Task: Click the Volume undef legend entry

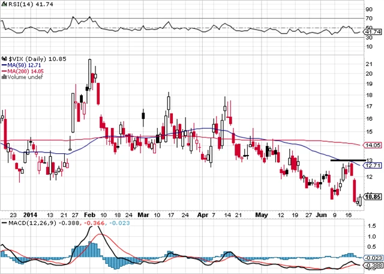Action: click(x=21, y=76)
